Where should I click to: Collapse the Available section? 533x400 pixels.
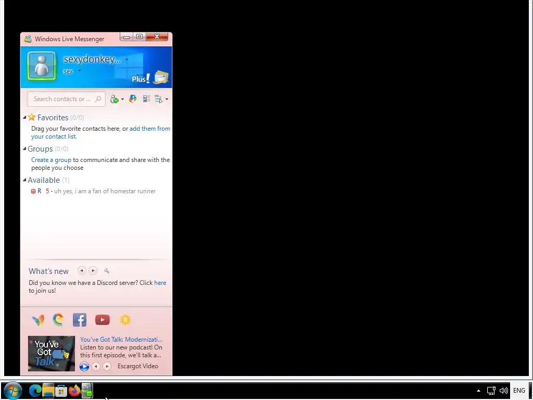click(24, 180)
